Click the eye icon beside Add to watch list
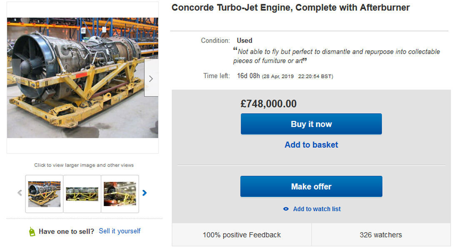The image size is (458, 251). point(286,209)
